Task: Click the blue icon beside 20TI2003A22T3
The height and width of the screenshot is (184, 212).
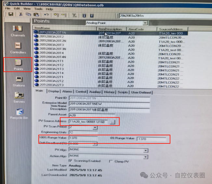Action: [36, 85]
